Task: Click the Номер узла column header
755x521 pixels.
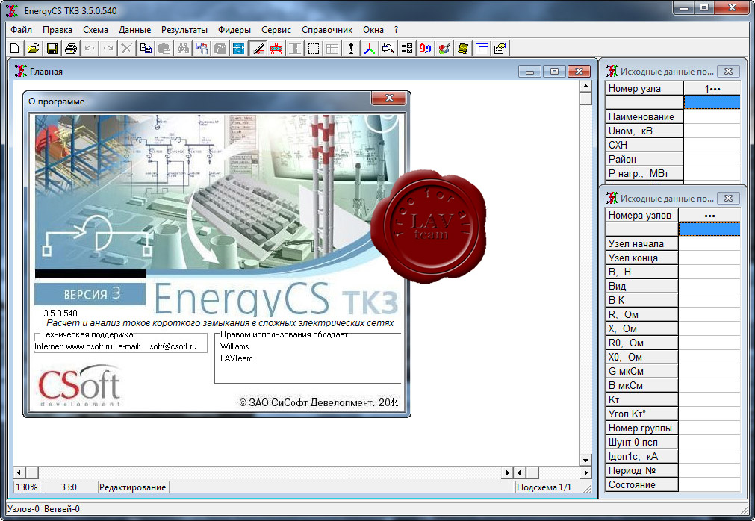Action: [x=644, y=89]
